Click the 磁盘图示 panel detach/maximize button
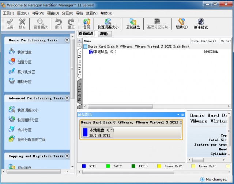 [x=182, y=114]
